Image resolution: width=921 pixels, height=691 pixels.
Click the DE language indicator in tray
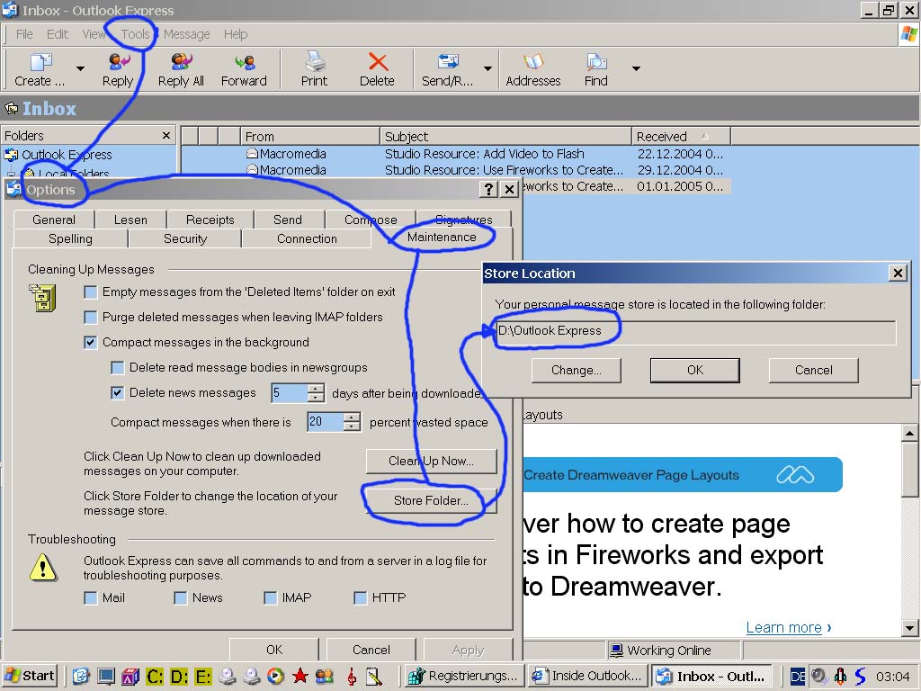point(798,677)
